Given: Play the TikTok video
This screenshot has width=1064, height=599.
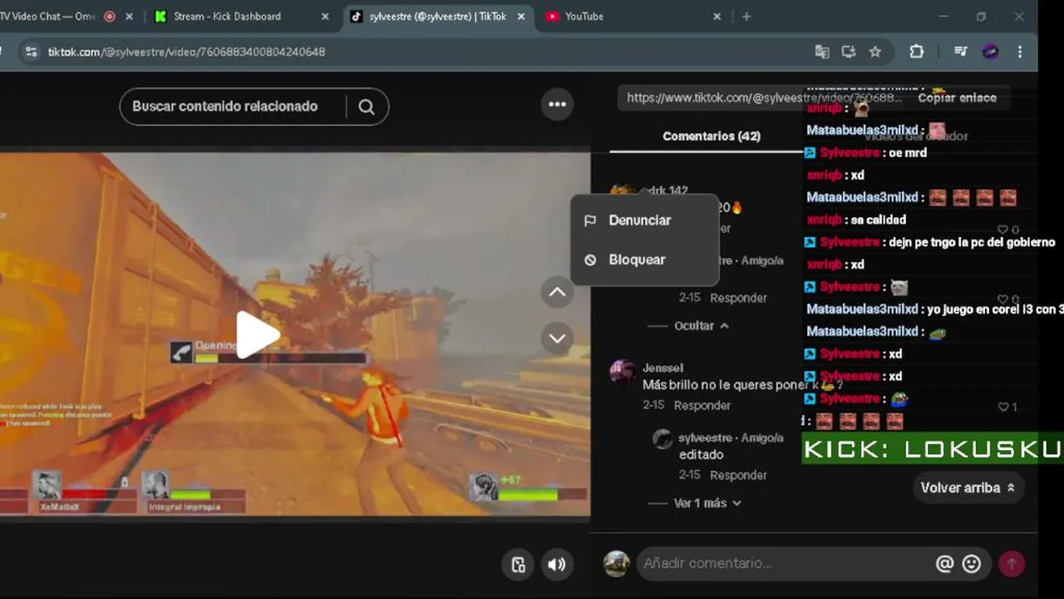Looking at the screenshot, I should (x=258, y=335).
